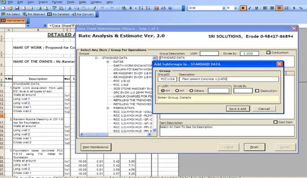Open the Format menu
The width and height of the screenshot is (307, 178).
click(x=57, y=2)
